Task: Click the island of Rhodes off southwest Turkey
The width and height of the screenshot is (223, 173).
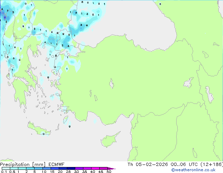Action: 66,120
